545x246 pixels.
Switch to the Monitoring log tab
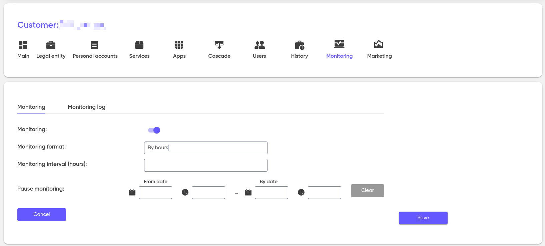86,107
